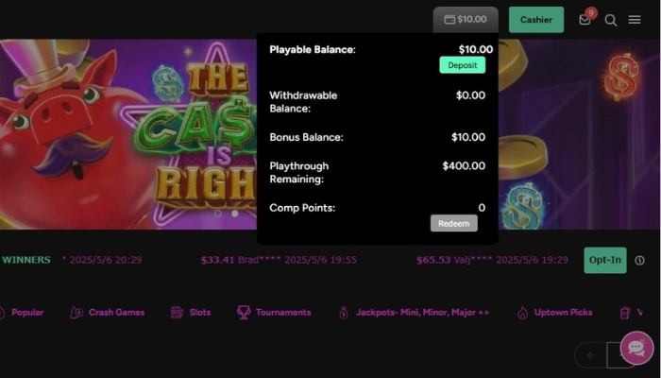Open the Popular games category

click(x=27, y=312)
